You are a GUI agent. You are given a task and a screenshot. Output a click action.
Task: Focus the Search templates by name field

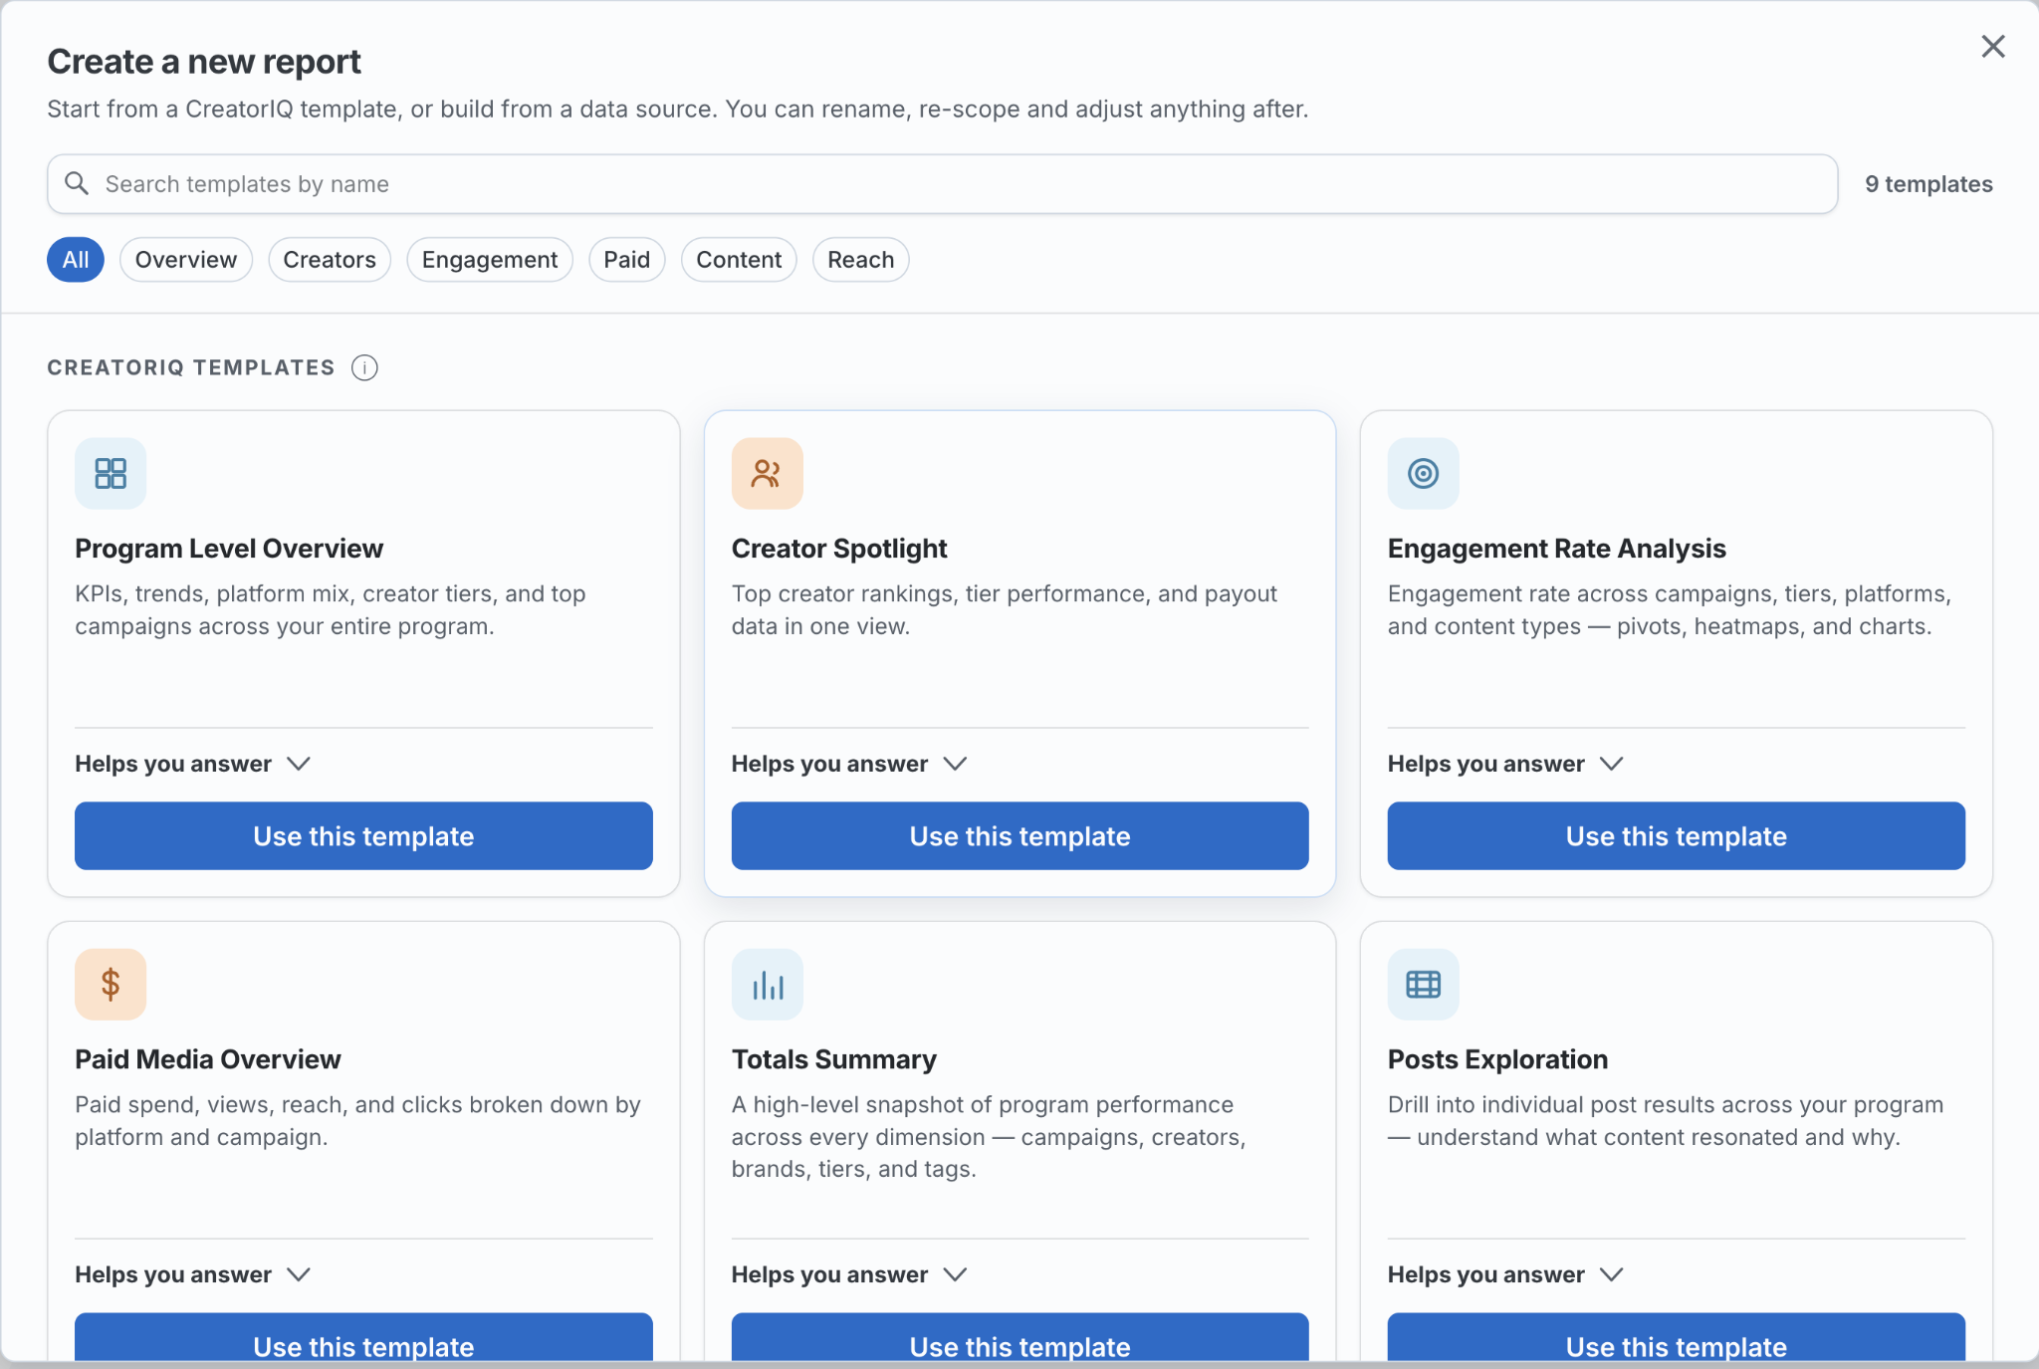coord(942,183)
